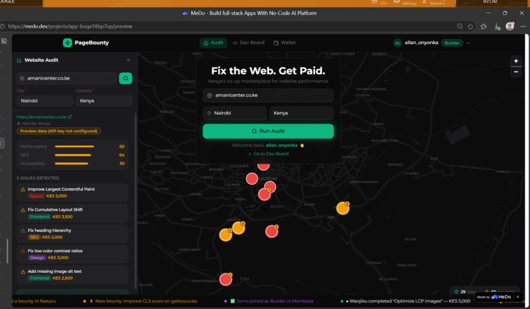This screenshot has height=309, width=530.
Task: Click the Builder role badge
Action: pos(452,43)
